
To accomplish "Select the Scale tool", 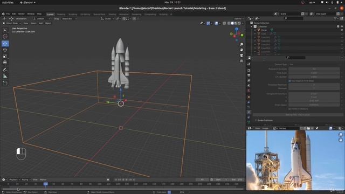I will (x=5, y=56).
